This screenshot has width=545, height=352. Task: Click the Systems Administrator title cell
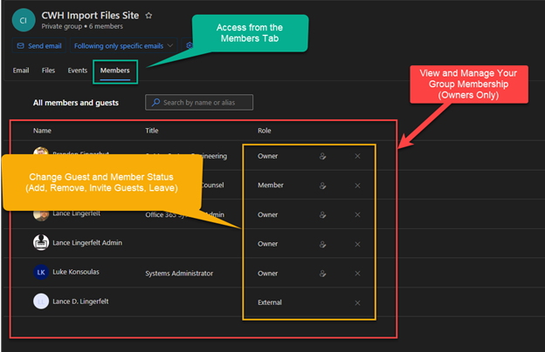click(179, 274)
